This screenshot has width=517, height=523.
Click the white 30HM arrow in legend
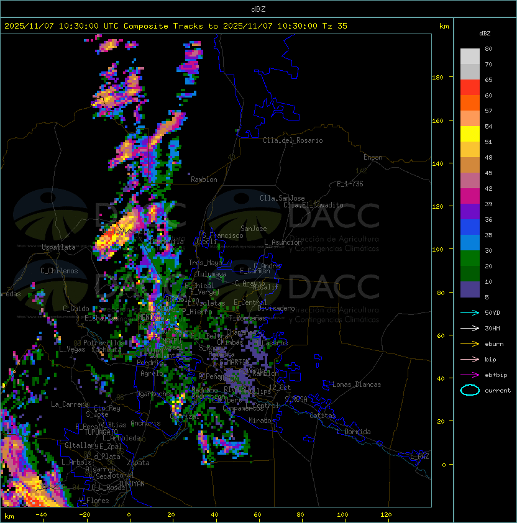pos(470,328)
